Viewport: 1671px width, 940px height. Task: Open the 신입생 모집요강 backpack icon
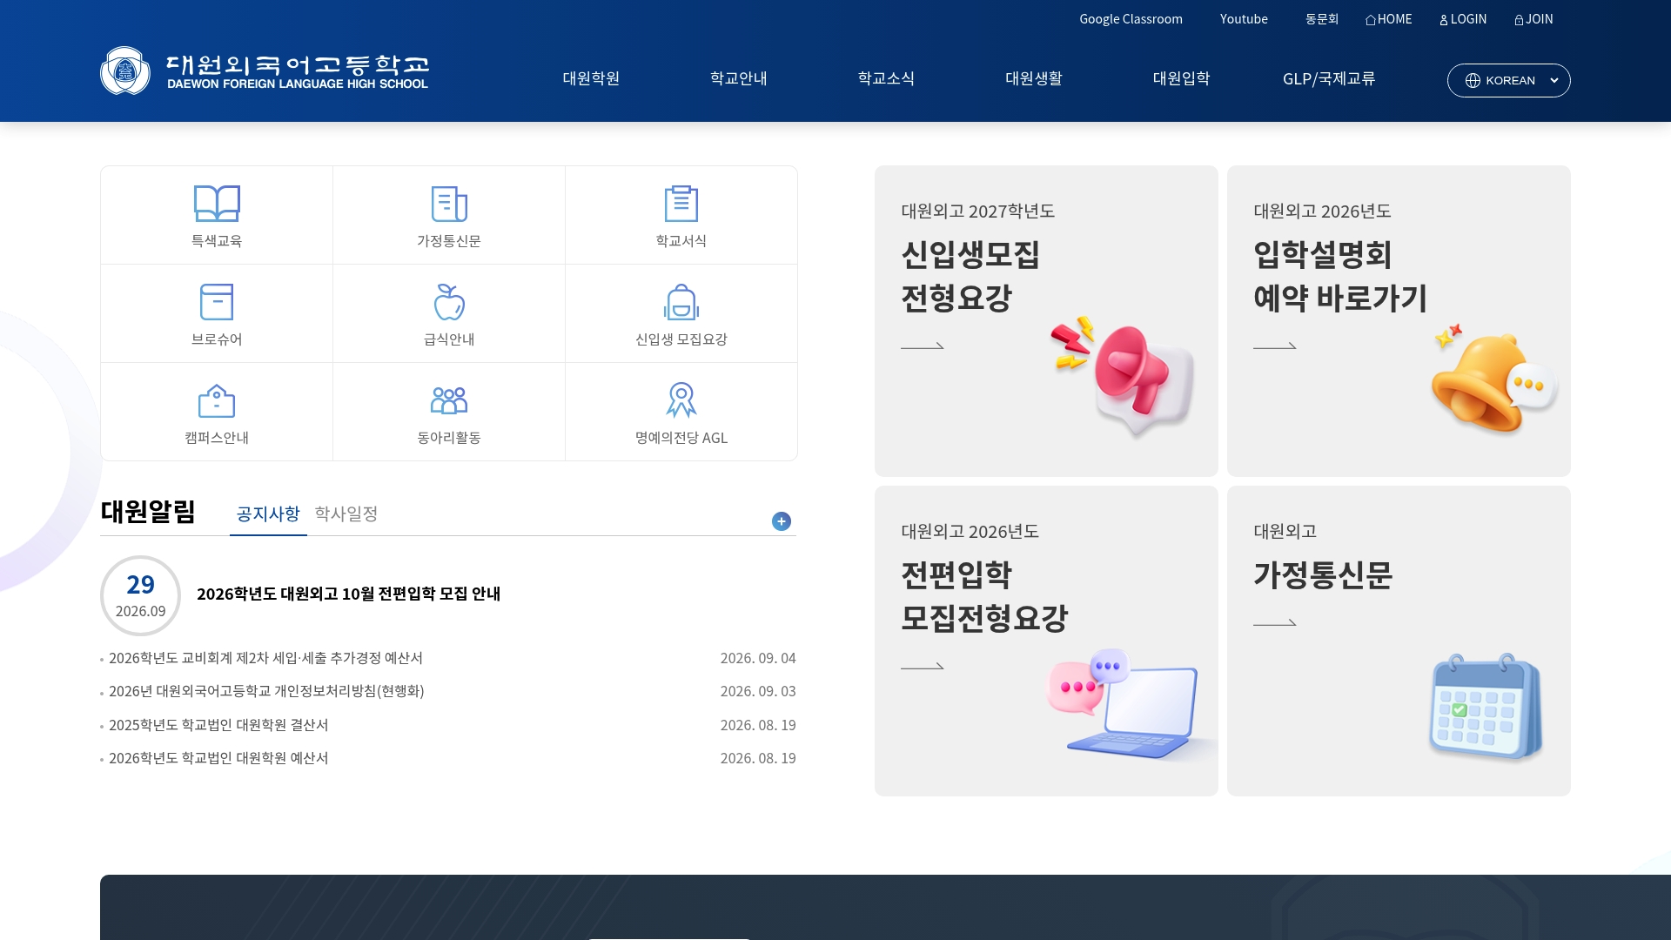tap(681, 302)
